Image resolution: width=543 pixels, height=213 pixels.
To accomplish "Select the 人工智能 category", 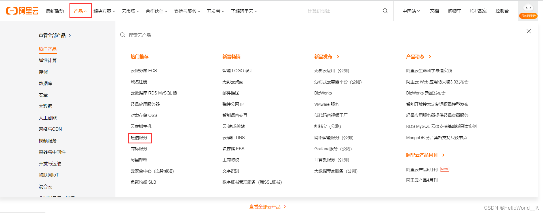I will pyautogui.click(x=48, y=118).
